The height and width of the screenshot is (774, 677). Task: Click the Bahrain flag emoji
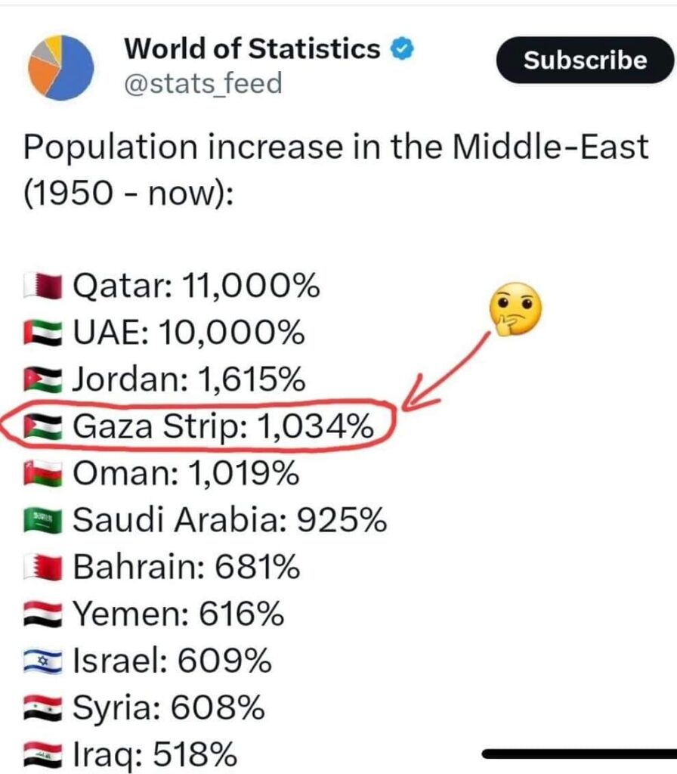tap(43, 567)
